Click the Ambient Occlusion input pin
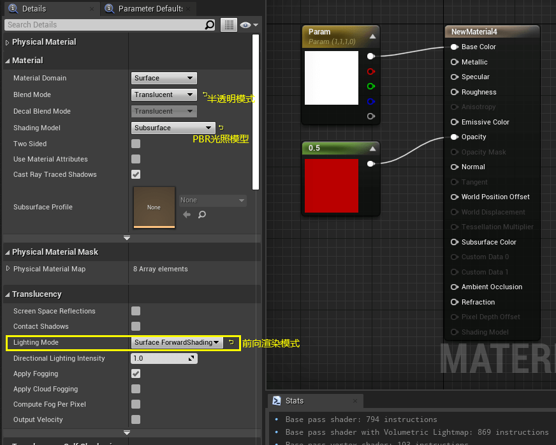556x445 pixels. tap(454, 287)
